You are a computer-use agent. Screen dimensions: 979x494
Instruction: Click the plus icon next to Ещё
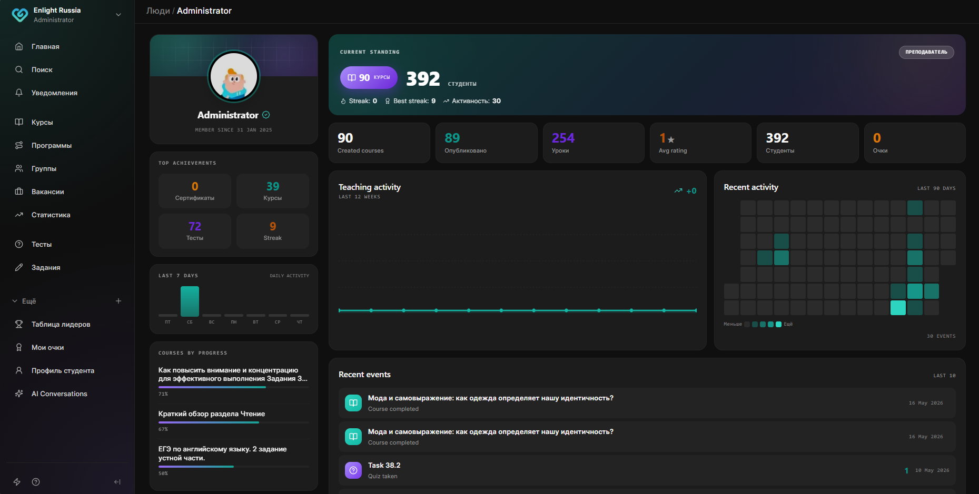[118, 301]
